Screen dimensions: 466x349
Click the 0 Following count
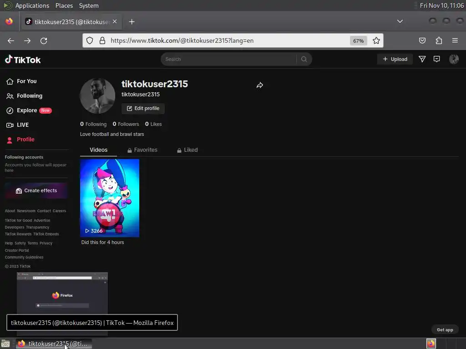click(93, 124)
